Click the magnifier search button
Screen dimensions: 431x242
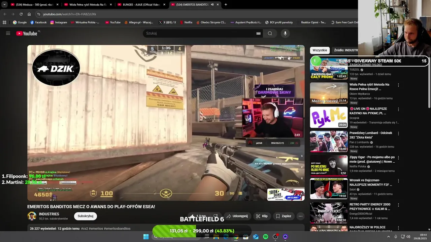(270, 33)
